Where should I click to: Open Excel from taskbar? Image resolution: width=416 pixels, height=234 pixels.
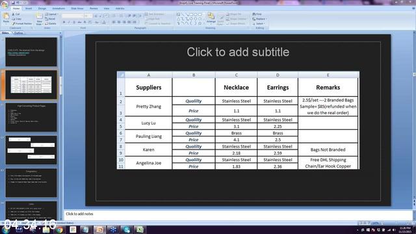point(140,229)
